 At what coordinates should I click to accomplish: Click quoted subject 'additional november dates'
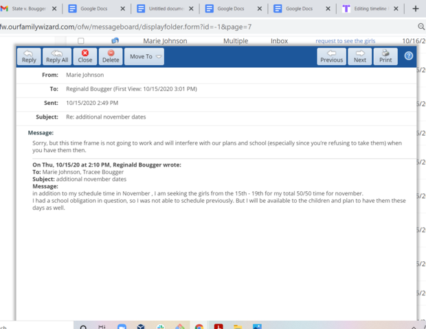[91, 179]
